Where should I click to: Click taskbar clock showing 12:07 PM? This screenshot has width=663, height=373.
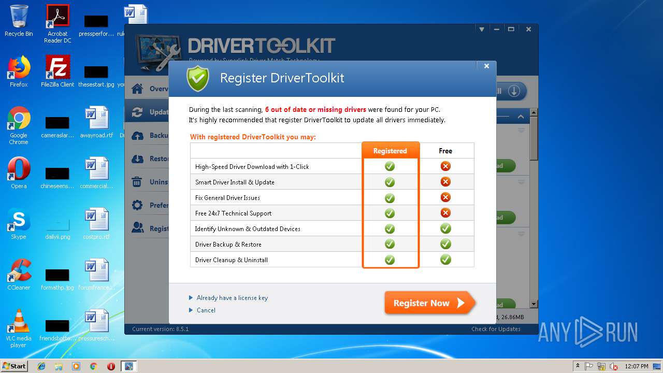click(x=637, y=366)
